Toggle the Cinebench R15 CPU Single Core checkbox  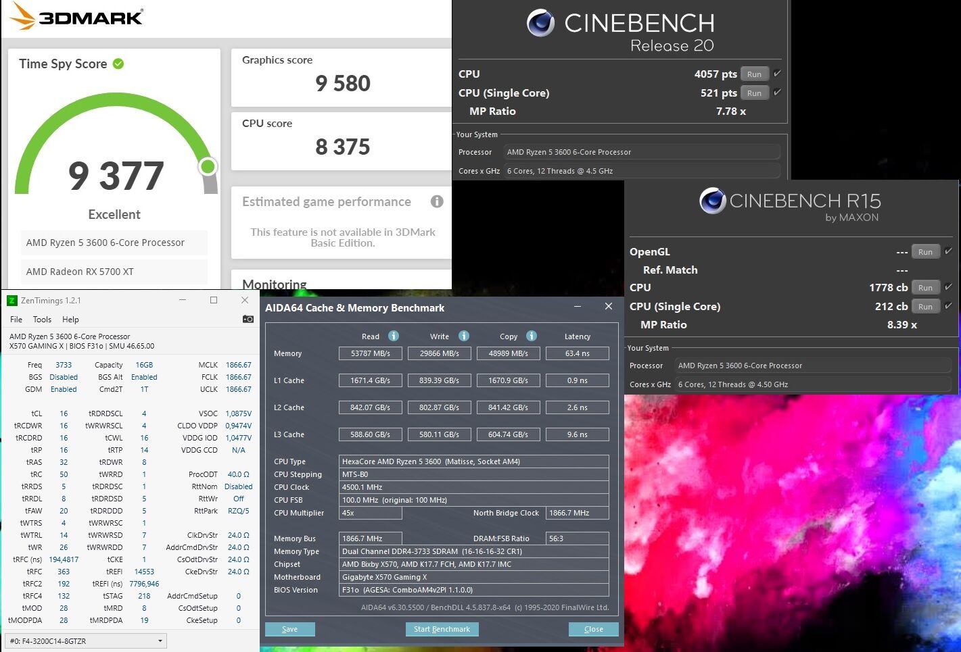tap(948, 306)
